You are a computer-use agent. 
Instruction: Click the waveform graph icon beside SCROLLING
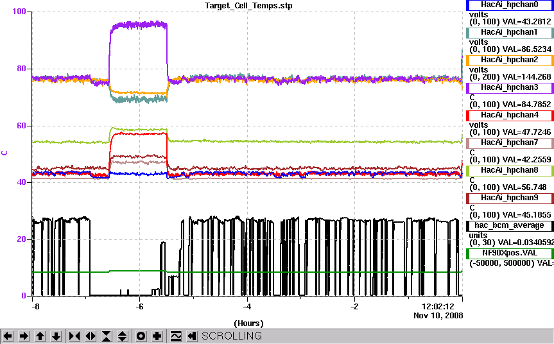coord(176,336)
